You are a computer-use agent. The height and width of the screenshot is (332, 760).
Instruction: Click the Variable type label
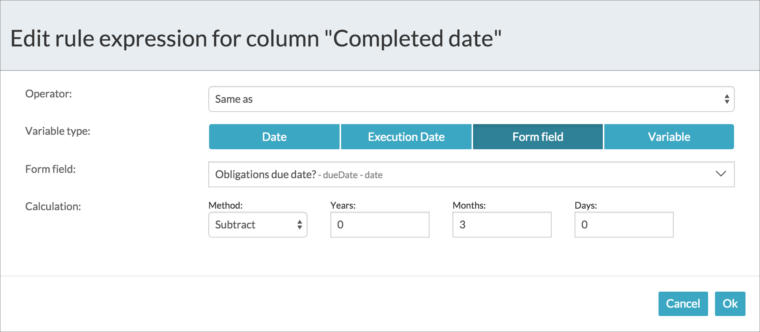coord(58,131)
